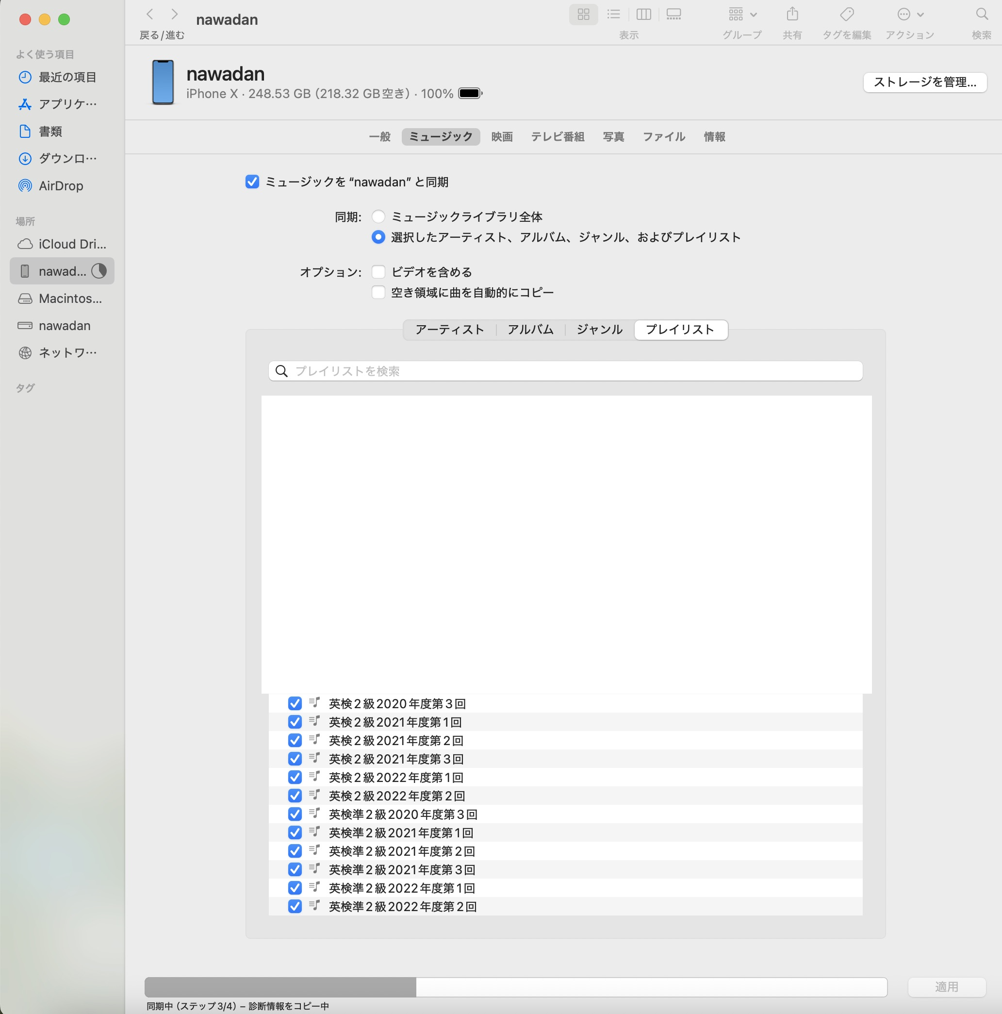Select entire music library radio button
Screen dimensions: 1002x1014
378,217
